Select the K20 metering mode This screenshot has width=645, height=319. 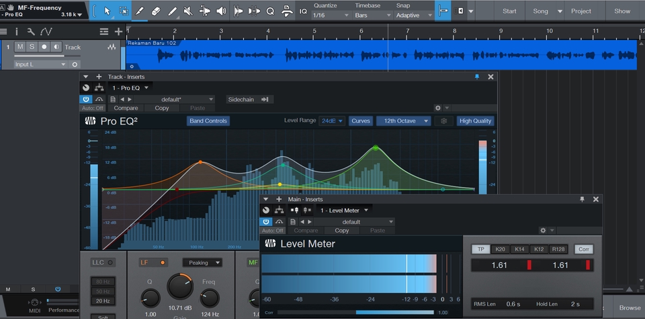tap(500, 249)
